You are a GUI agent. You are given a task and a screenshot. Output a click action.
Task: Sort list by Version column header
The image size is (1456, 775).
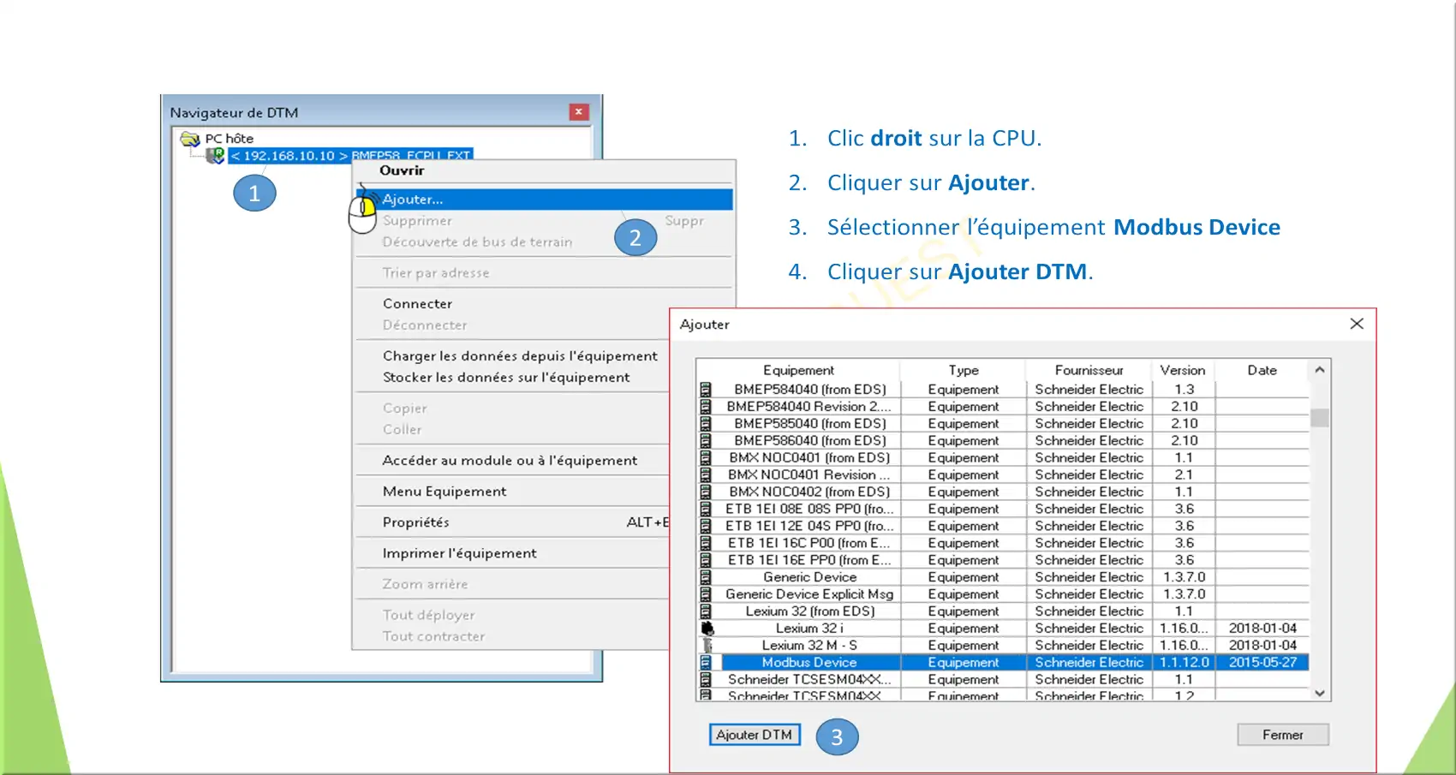click(x=1183, y=370)
